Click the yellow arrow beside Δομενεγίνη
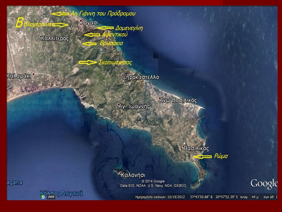The width and height of the screenshot is (282, 212). (x=105, y=28)
